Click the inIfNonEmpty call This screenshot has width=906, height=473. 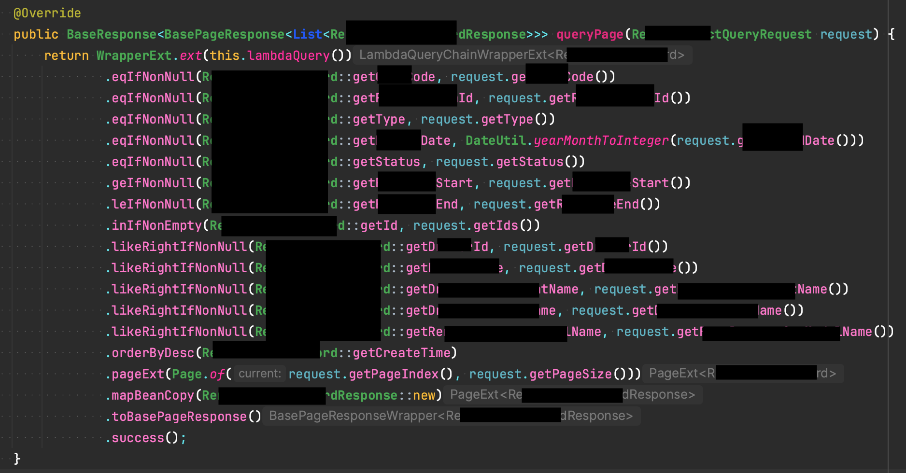(x=154, y=225)
